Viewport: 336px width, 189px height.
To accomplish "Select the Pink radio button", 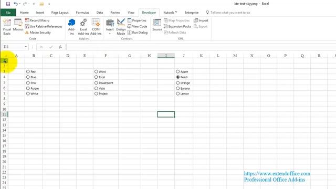I will click(x=28, y=83).
